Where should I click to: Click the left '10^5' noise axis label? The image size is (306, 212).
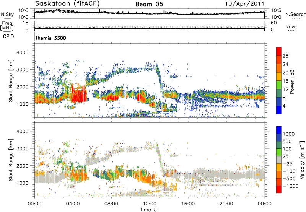pos(23,10)
